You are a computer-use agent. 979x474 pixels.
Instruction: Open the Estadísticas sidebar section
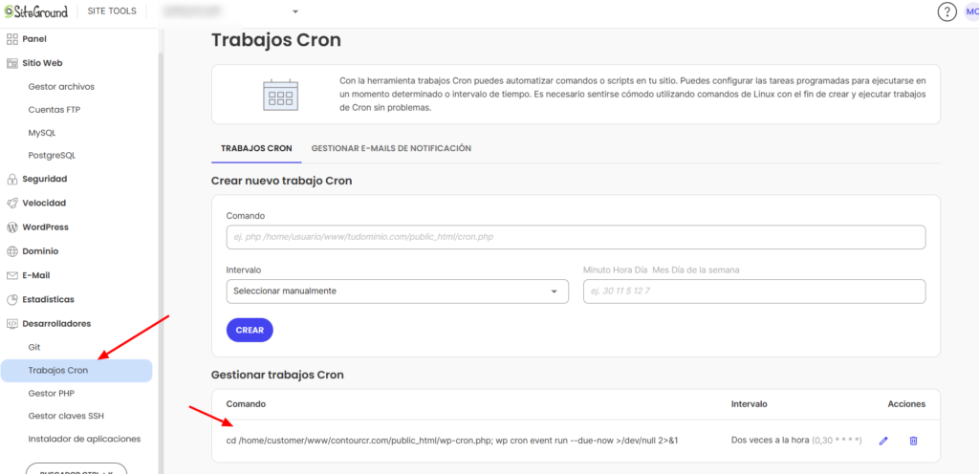tap(48, 299)
